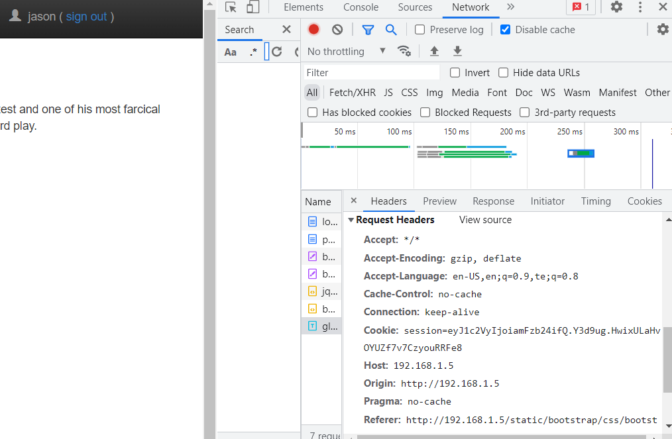672x439 pixels.
Task: Clear the network log
Action: (x=337, y=30)
